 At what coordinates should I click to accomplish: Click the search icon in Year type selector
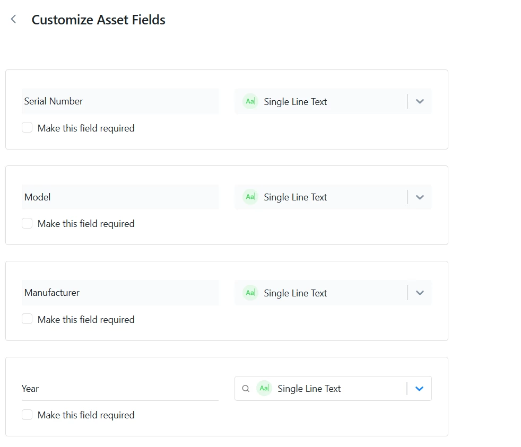click(246, 389)
